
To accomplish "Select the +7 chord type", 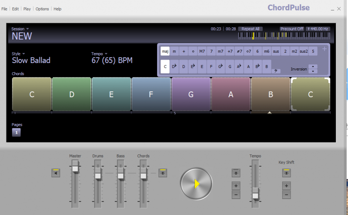I will click(230, 51).
